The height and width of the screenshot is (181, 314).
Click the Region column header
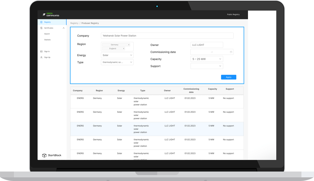click(99, 90)
